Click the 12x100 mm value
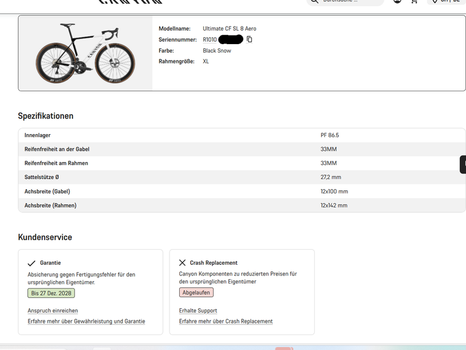The height and width of the screenshot is (350, 466). 334,192
